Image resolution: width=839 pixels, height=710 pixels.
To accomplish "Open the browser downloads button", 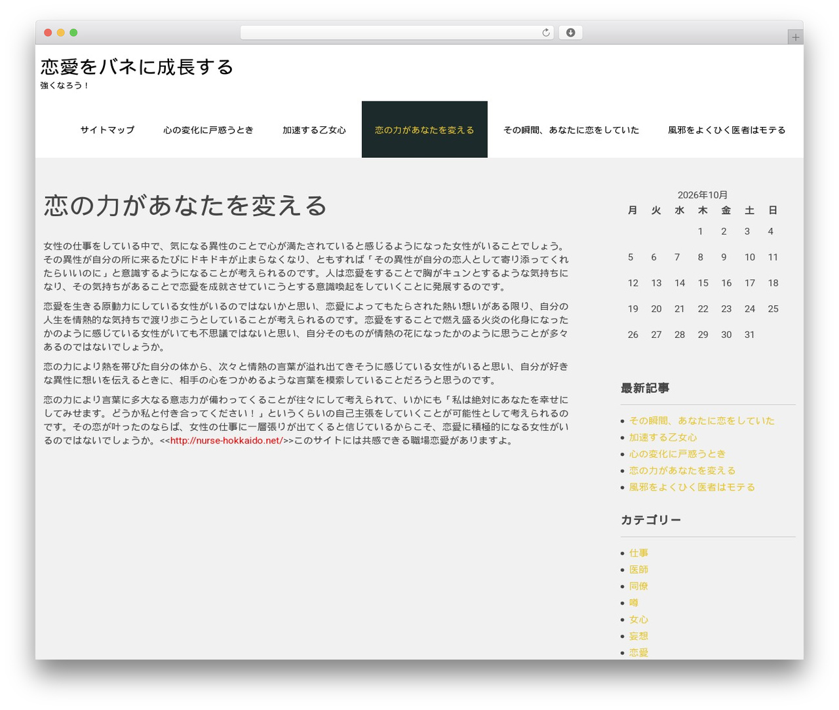I will (x=570, y=33).
